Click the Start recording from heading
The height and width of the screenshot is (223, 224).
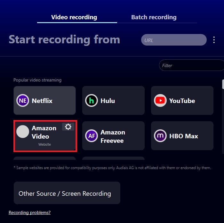(x=64, y=39)
